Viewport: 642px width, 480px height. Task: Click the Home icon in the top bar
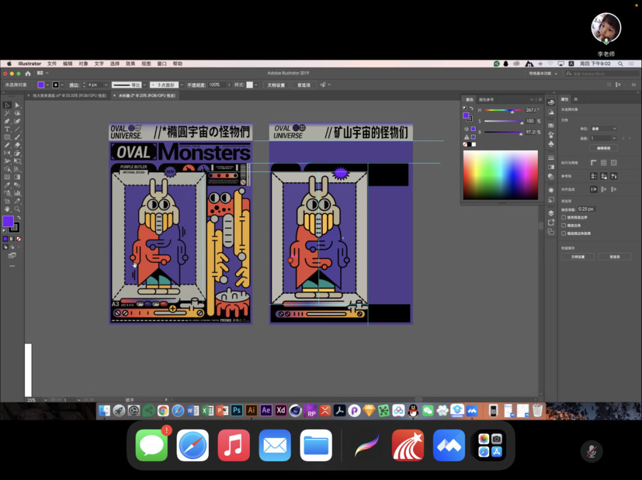[x=27, y=74]
